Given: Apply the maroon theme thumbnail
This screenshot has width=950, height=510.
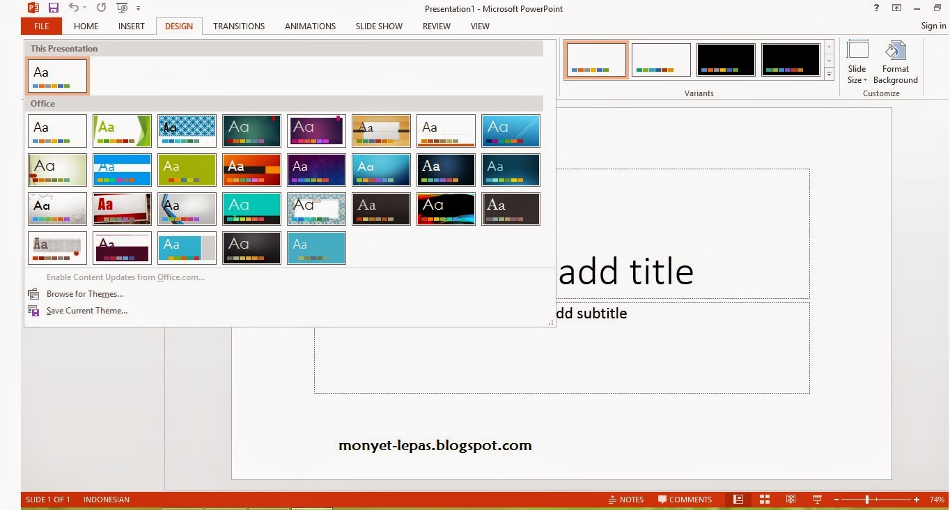Looking at the screenshot, I should click(122, 248).
